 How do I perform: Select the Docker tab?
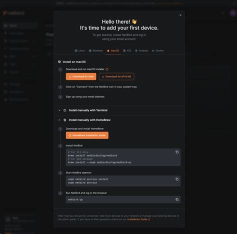click(157, 50)
